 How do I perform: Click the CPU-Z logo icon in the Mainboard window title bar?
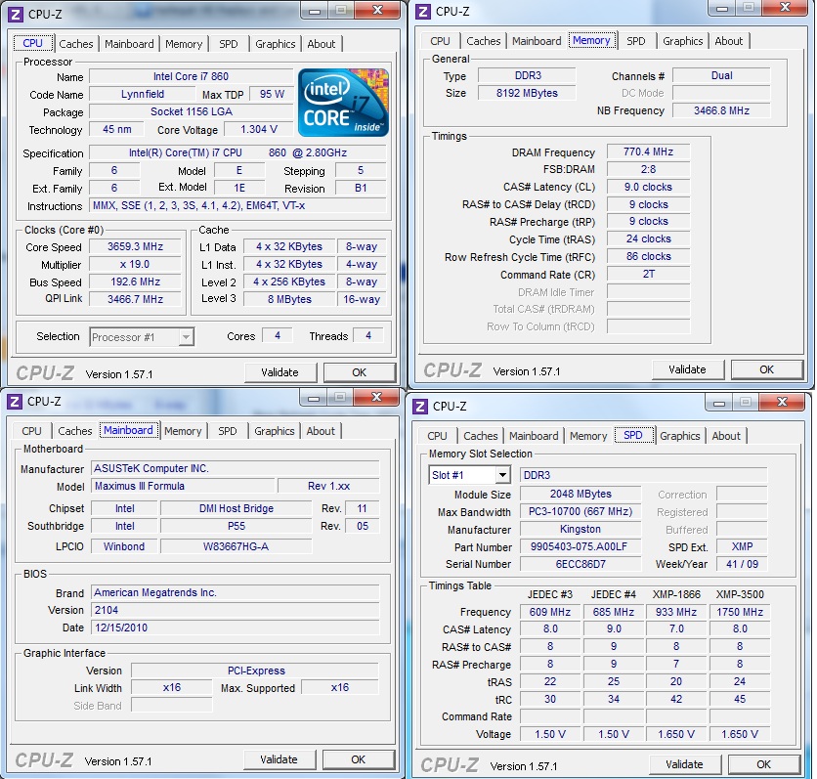coord(15,402)
